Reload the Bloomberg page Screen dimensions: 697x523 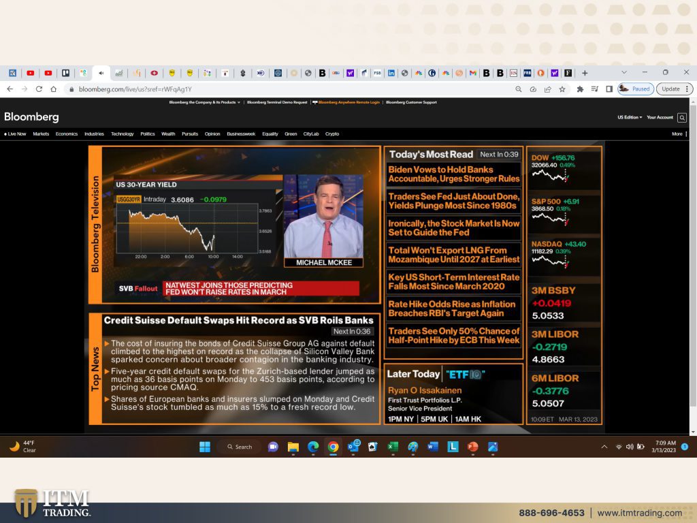[x=39, y=89]
